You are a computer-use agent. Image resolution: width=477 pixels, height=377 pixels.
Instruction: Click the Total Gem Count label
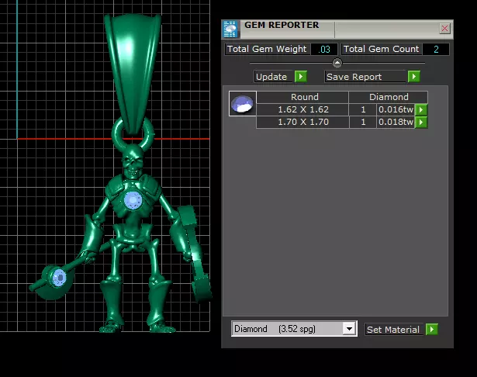click(x=381, y=49)
